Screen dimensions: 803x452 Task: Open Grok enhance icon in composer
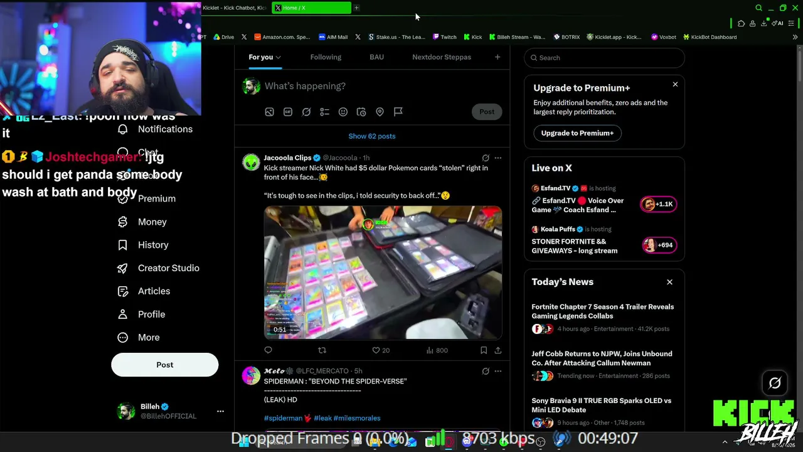click(306, 112)
